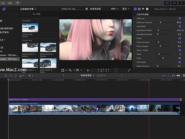Select the arrow Select tool icon
This screenshot has height=139, width=185.
tap(30, 76)
